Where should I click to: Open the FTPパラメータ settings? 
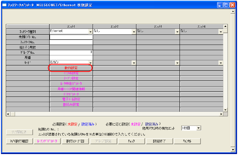(71, 94)
